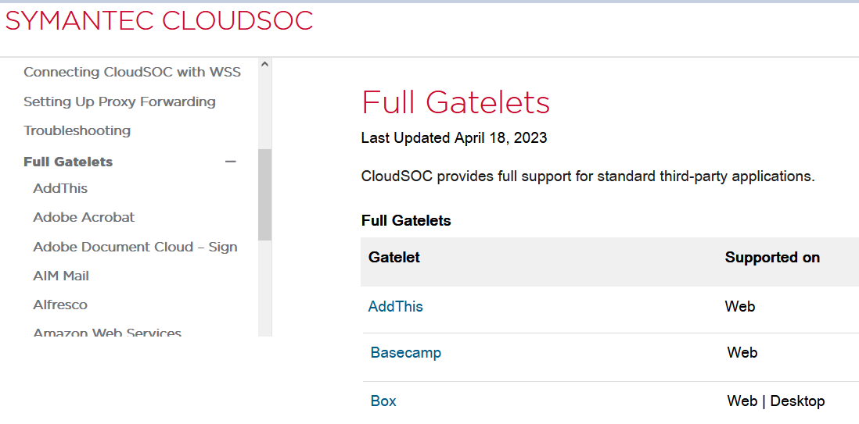Click the Full Gatelets page heading
Image resolution: width=859 pixels, height=424 pixels.
(x=455, y=102)
